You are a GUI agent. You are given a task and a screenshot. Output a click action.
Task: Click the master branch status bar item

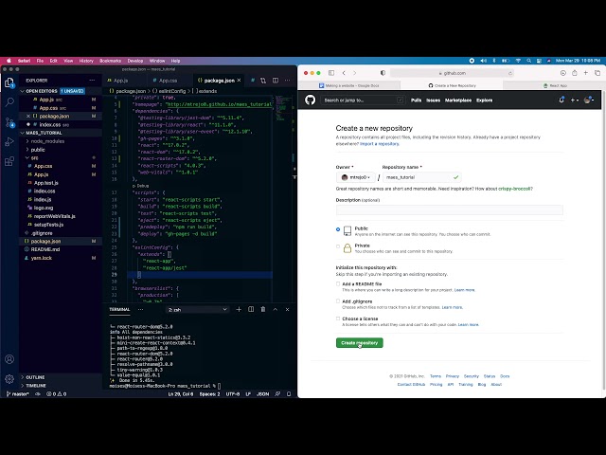pos(17,394)
